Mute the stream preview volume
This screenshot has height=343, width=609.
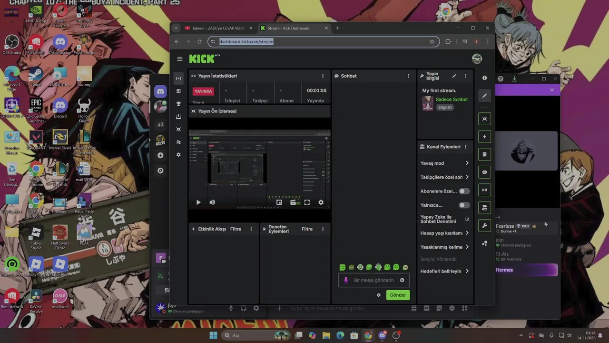(x=212, y=202)
